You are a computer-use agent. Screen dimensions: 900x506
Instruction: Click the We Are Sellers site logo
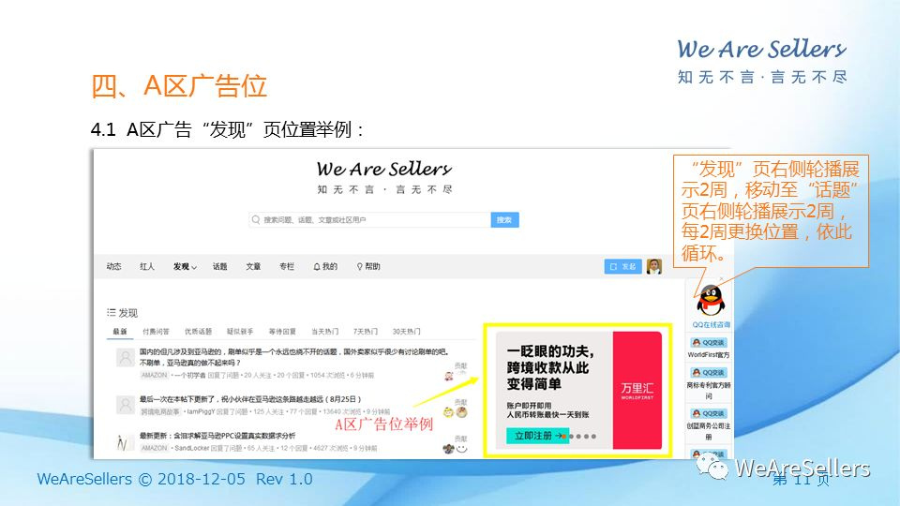(384, 177)
